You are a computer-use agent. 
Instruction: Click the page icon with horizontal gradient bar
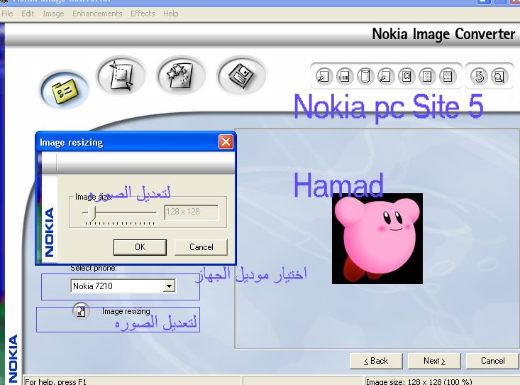coord(345,77)
